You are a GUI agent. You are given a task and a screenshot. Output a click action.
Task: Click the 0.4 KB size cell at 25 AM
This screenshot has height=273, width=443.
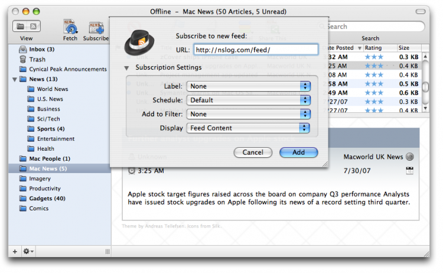click(x=409, y=66)
